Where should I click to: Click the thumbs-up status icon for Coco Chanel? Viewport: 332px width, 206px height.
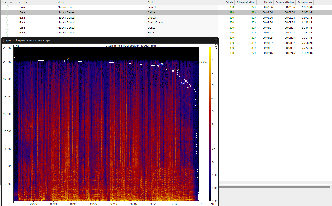[8, 22]
